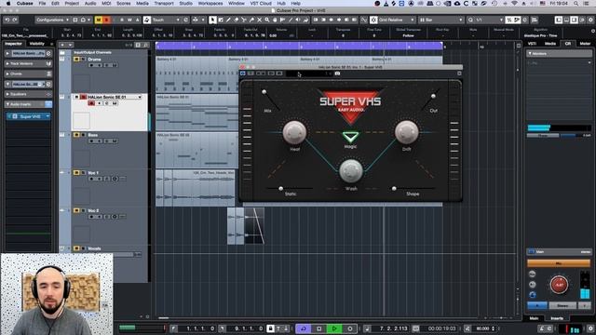Click the Static slider handle in Super VHS
The image size is (596, 335).
tap(281, 188)
